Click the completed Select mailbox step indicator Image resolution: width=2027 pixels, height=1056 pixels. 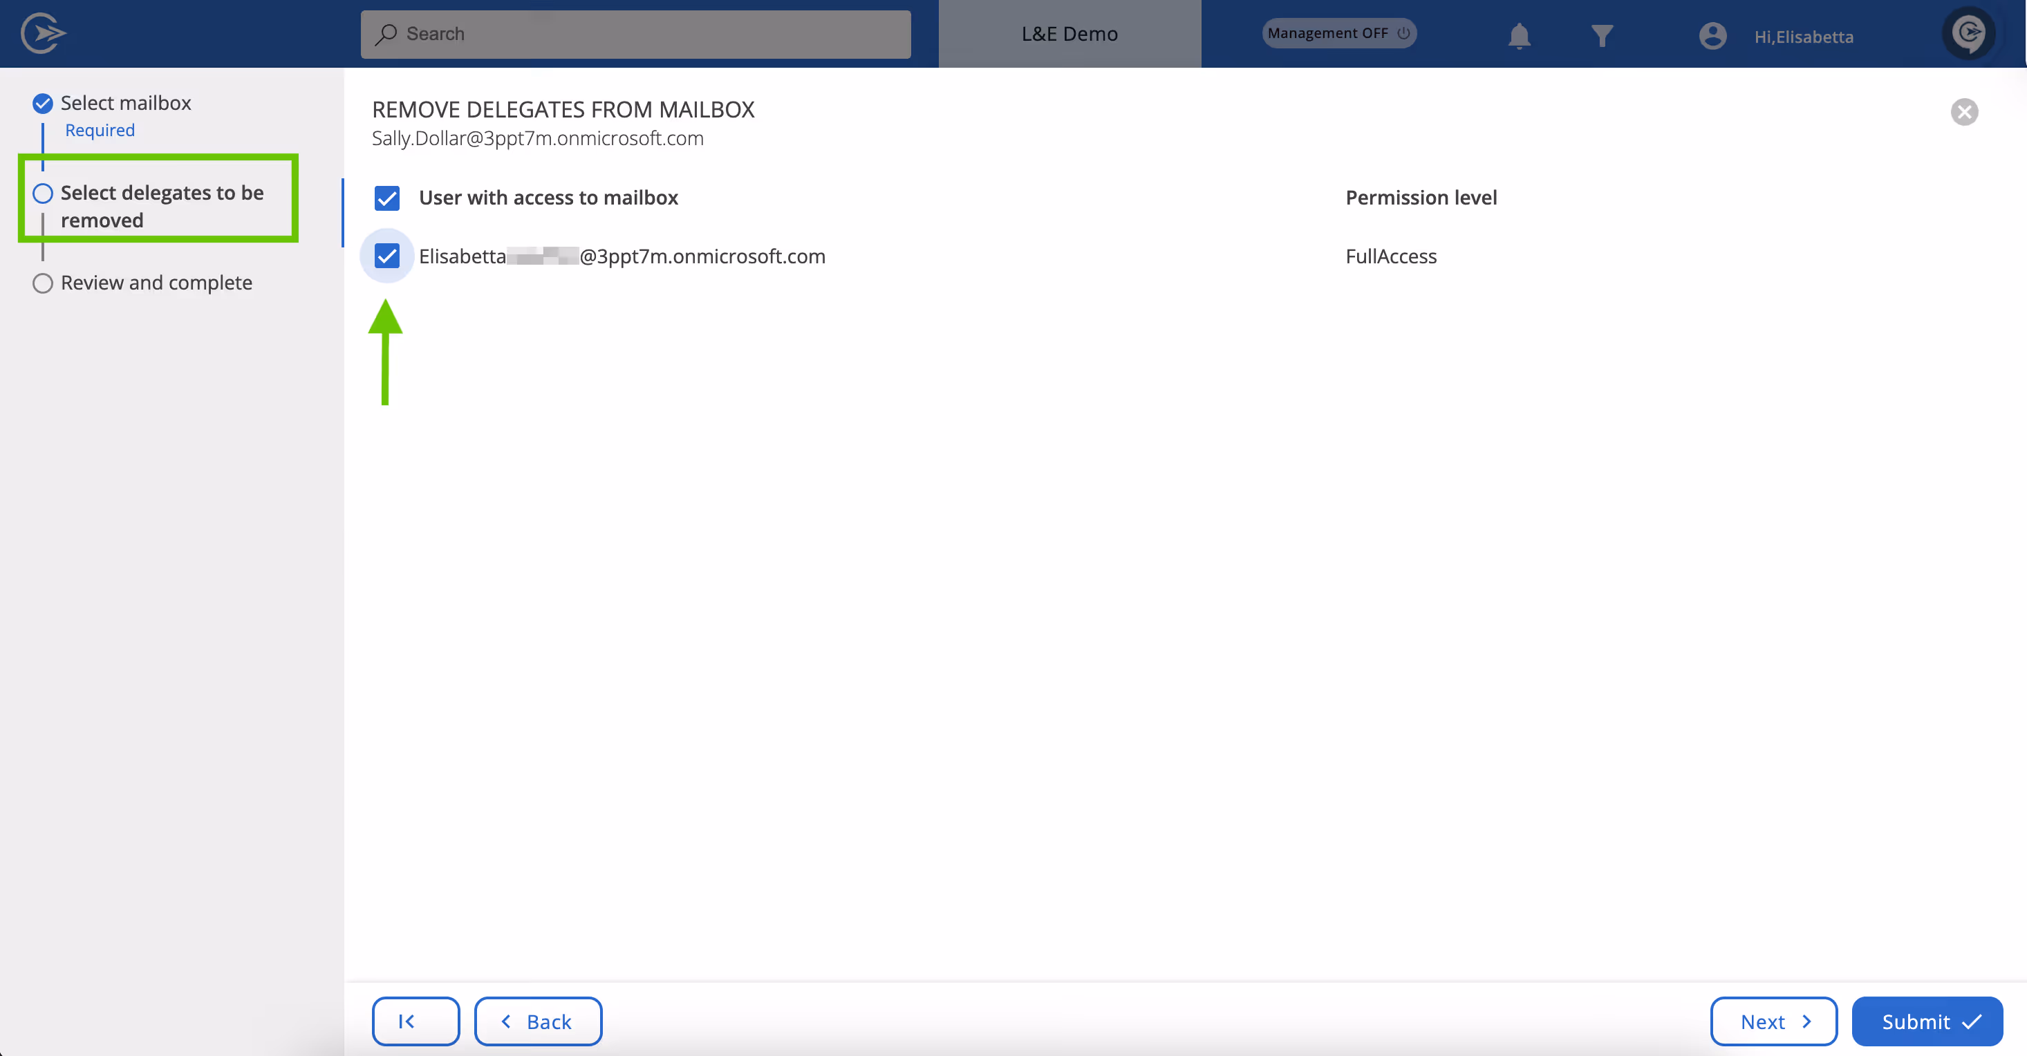coord(42,102)
